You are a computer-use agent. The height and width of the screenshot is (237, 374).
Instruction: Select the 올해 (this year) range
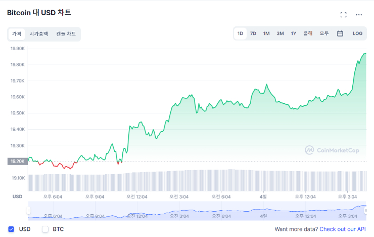[308, 33]
